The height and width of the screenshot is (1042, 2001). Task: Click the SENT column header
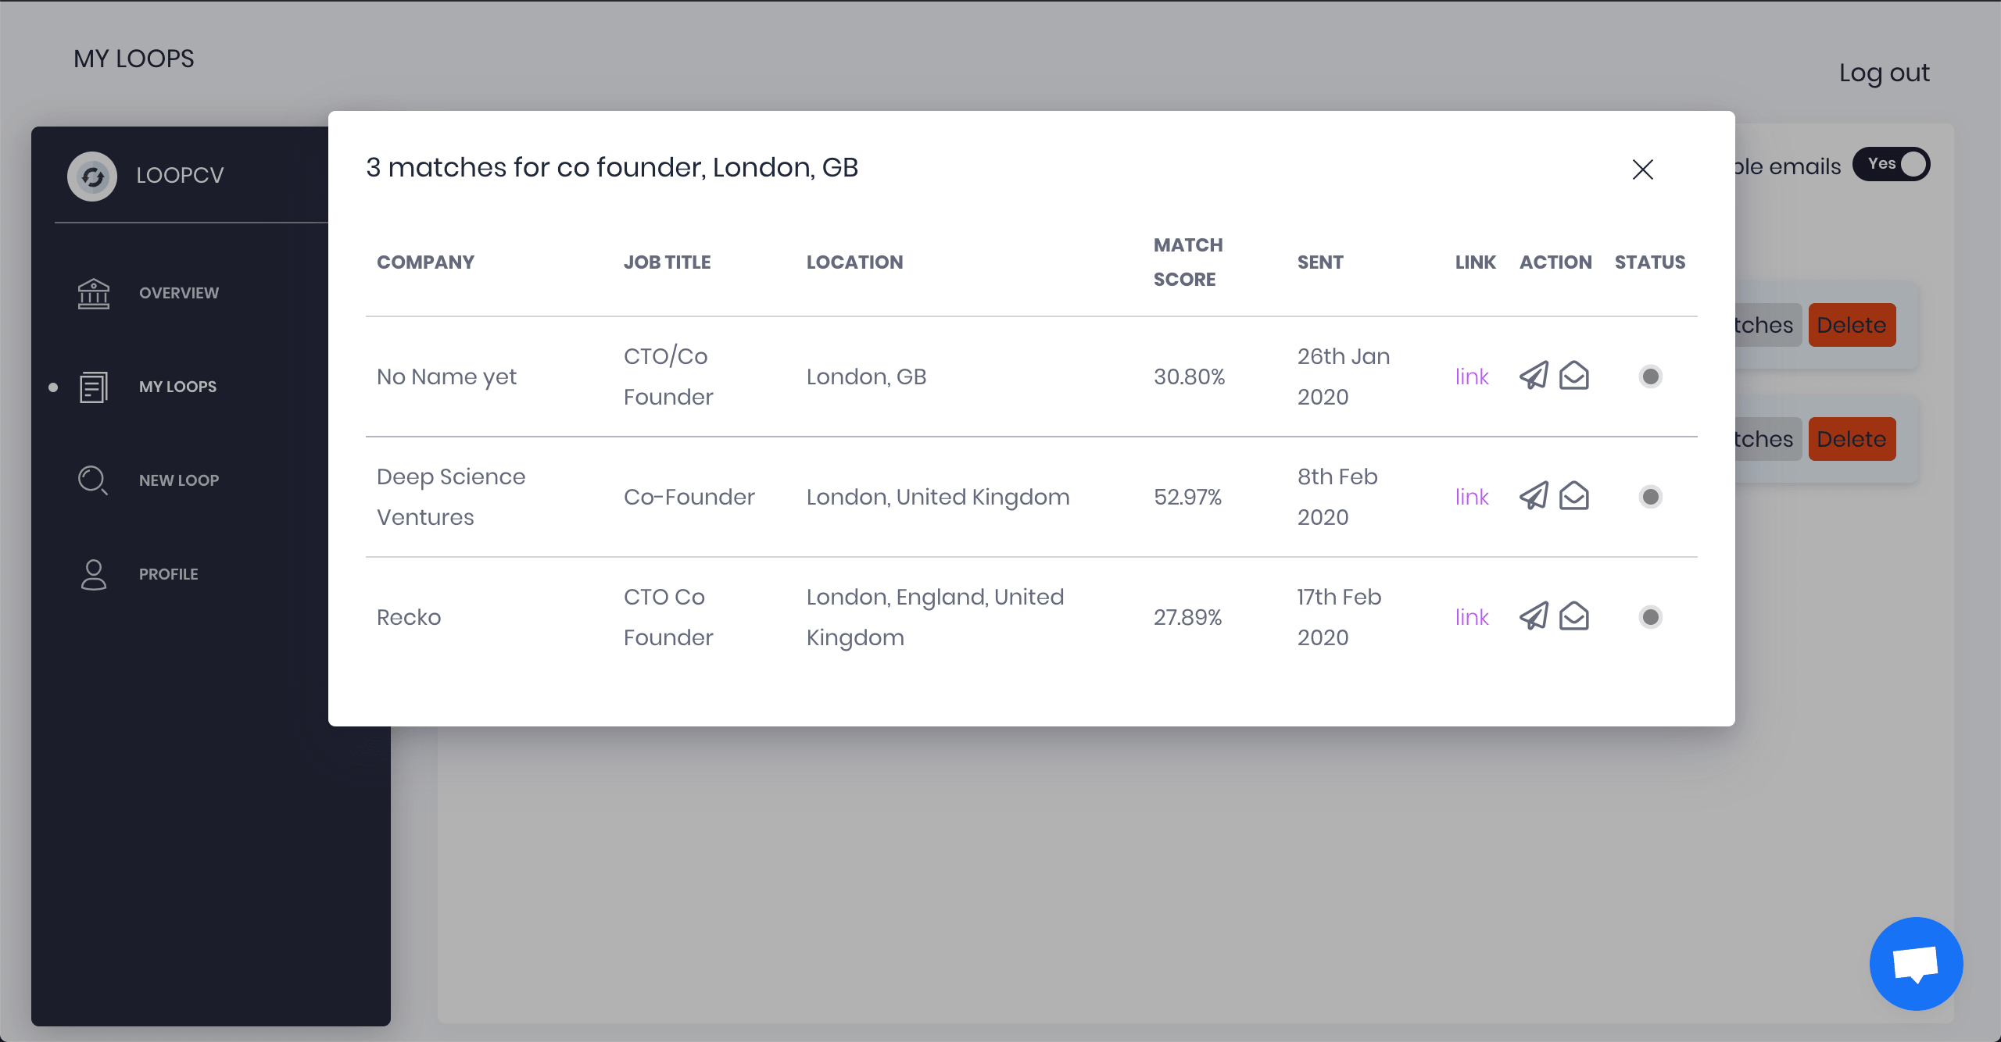click(1320, 262)
